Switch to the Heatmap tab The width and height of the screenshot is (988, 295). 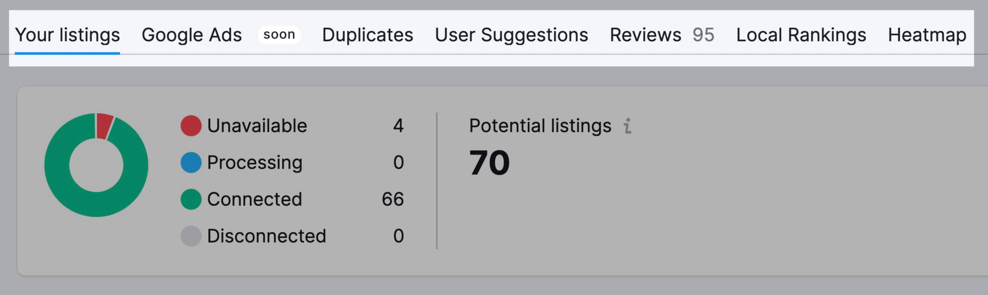click(x=928, y=35)
